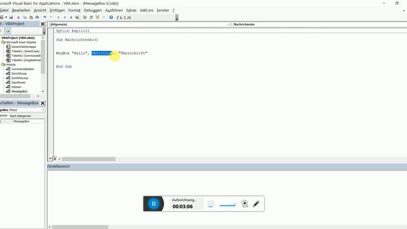Open VBA Help with blue question icon
Screen dimensions: 407x229
pos(111,17)
